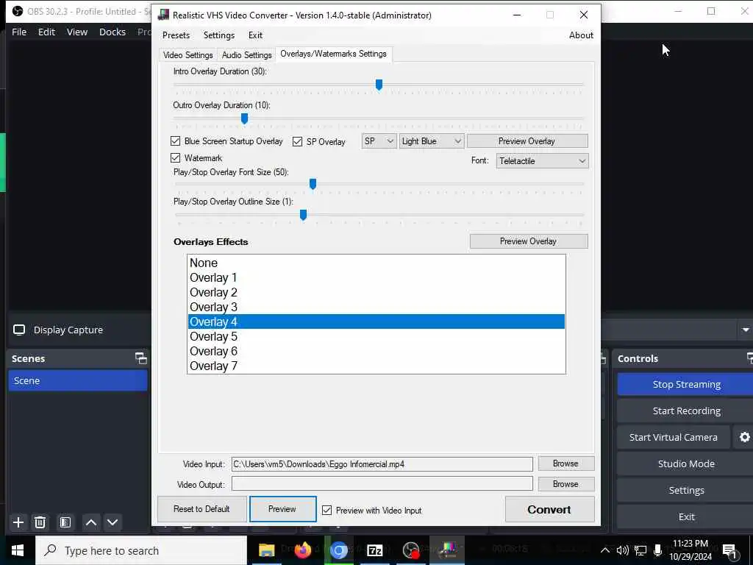
Task: Click the Windows taskbar search box
Action: pyautogui.click(x=141, y=550)
